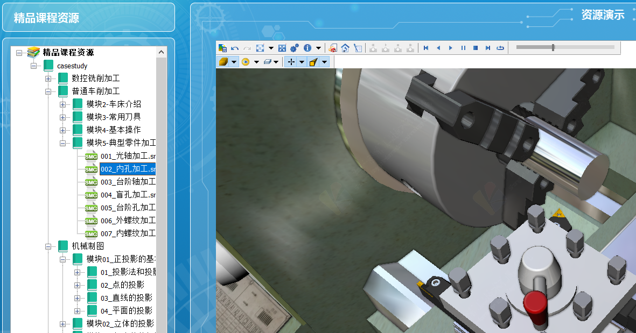Rewind animation to the first frame
Image resolution: width=636 pixels, height=333 pixels.
coord(426,48)
